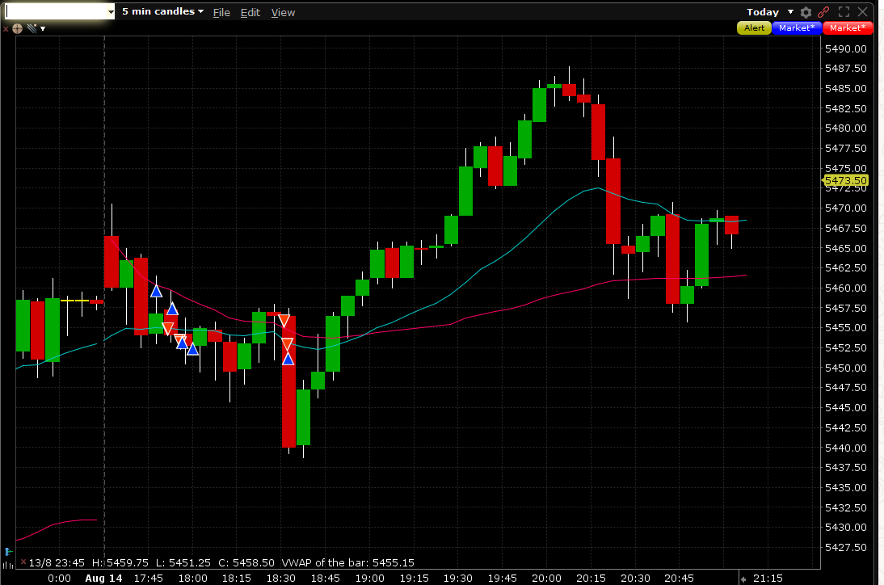Select the crosshair tool icon
The height and width of the screenshot is (585, 884).
coord(18,28)
